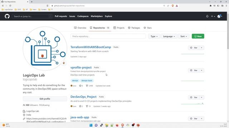The width and height of the screenshot is (229, 128).
Task: Open the weather widget on taskbar
Action: (6, 125)
